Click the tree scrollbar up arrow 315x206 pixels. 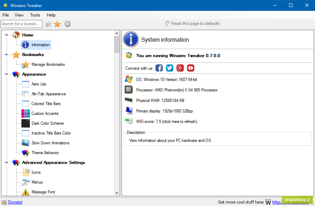117,33
